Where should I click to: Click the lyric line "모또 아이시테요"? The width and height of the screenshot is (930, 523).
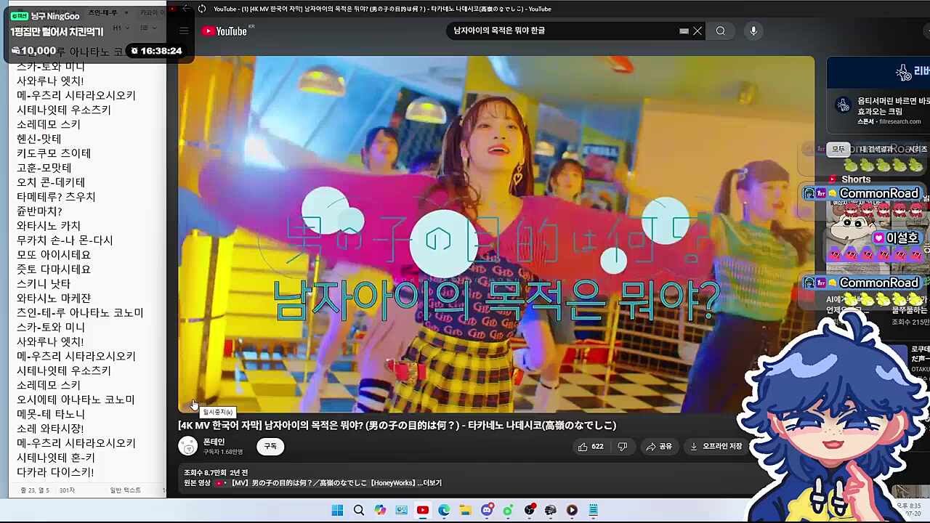[54, 255]
